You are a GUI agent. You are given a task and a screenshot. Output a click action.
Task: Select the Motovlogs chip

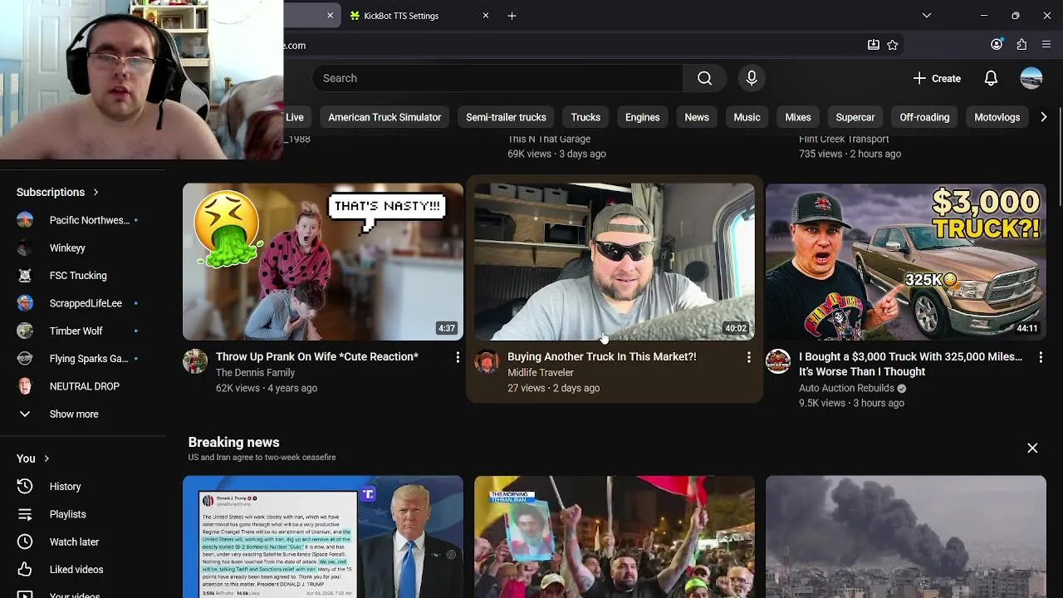pyautogui.click(x=997, y=117)
